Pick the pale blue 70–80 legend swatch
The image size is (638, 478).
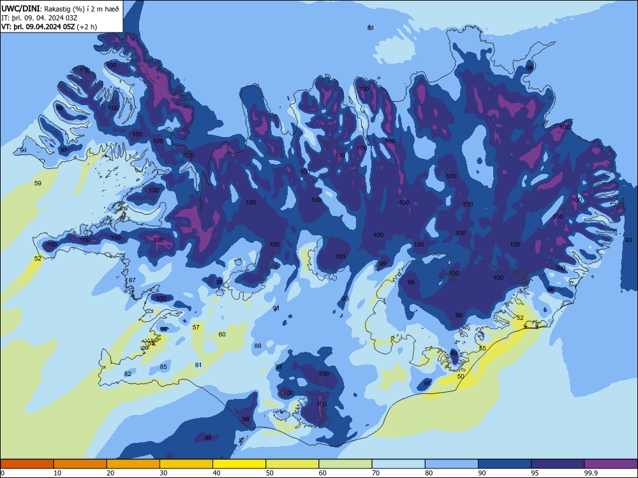[x=398, y=464]
